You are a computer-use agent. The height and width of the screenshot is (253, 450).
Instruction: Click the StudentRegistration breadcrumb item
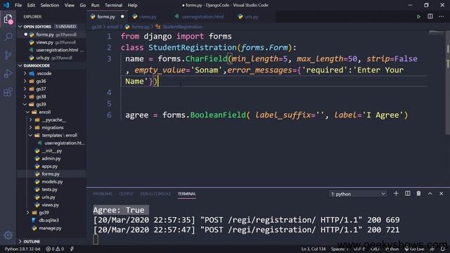pyautogui.click(x=182, y=27)
